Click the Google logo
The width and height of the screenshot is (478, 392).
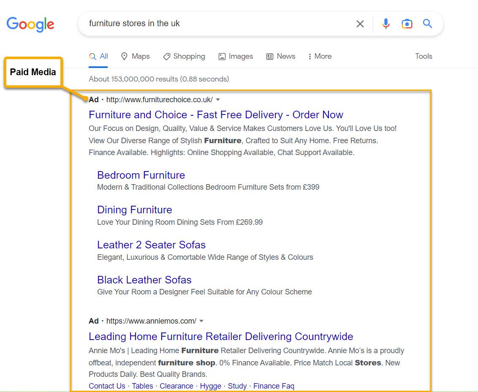coord(30,24)
